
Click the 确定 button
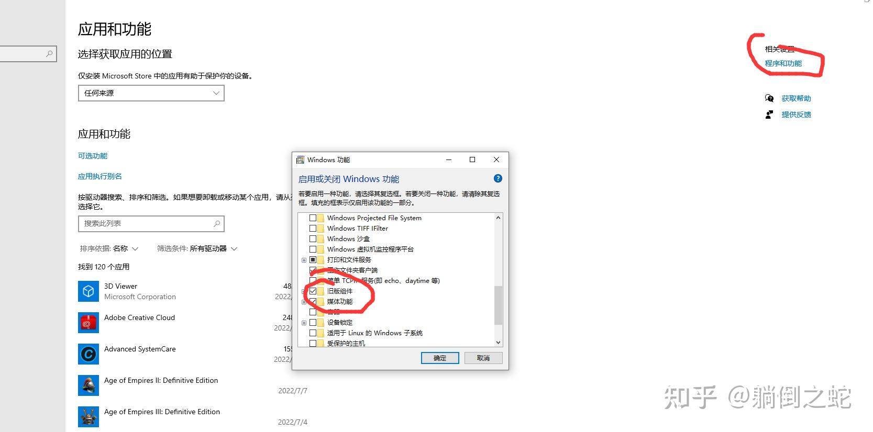[x=440, y=358]
